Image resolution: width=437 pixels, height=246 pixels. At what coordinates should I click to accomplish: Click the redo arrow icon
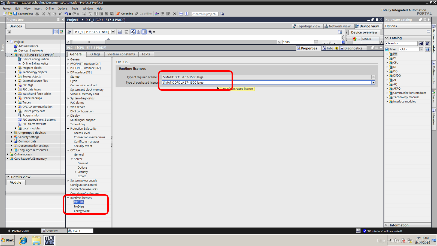pos(74,14)
